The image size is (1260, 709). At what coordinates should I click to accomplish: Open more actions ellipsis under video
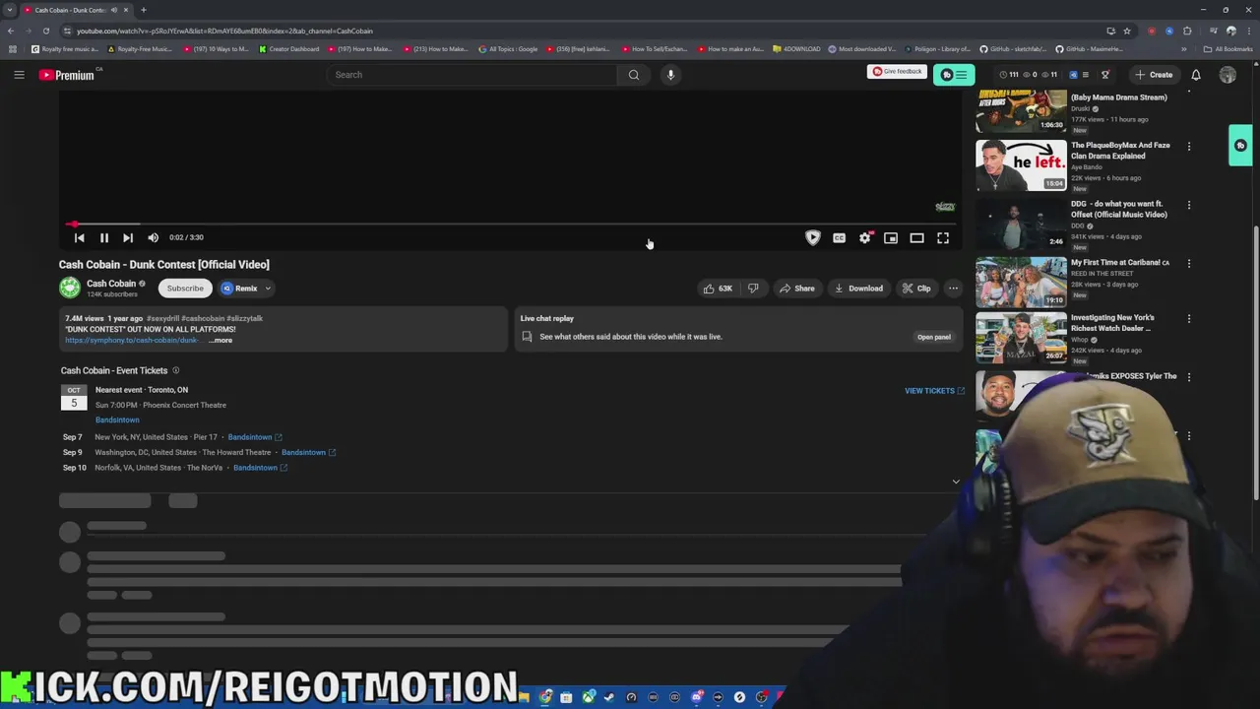click(953, 289)
